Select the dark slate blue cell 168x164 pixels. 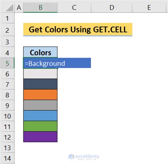[x=40, y=84]
